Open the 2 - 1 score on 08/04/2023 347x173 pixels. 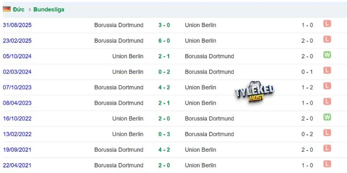click(x=164, y=103)
